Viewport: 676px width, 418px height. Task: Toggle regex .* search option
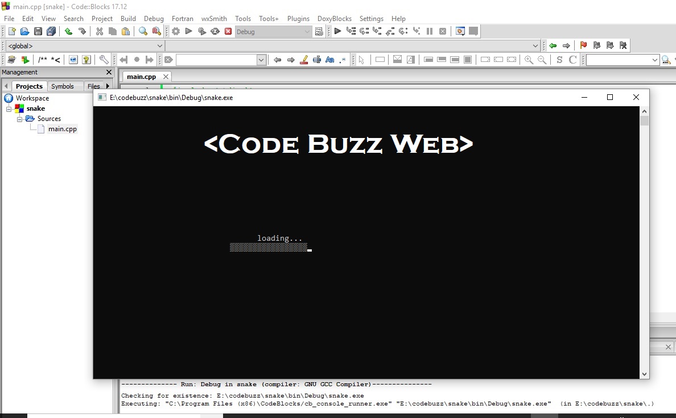coord(343,60)
